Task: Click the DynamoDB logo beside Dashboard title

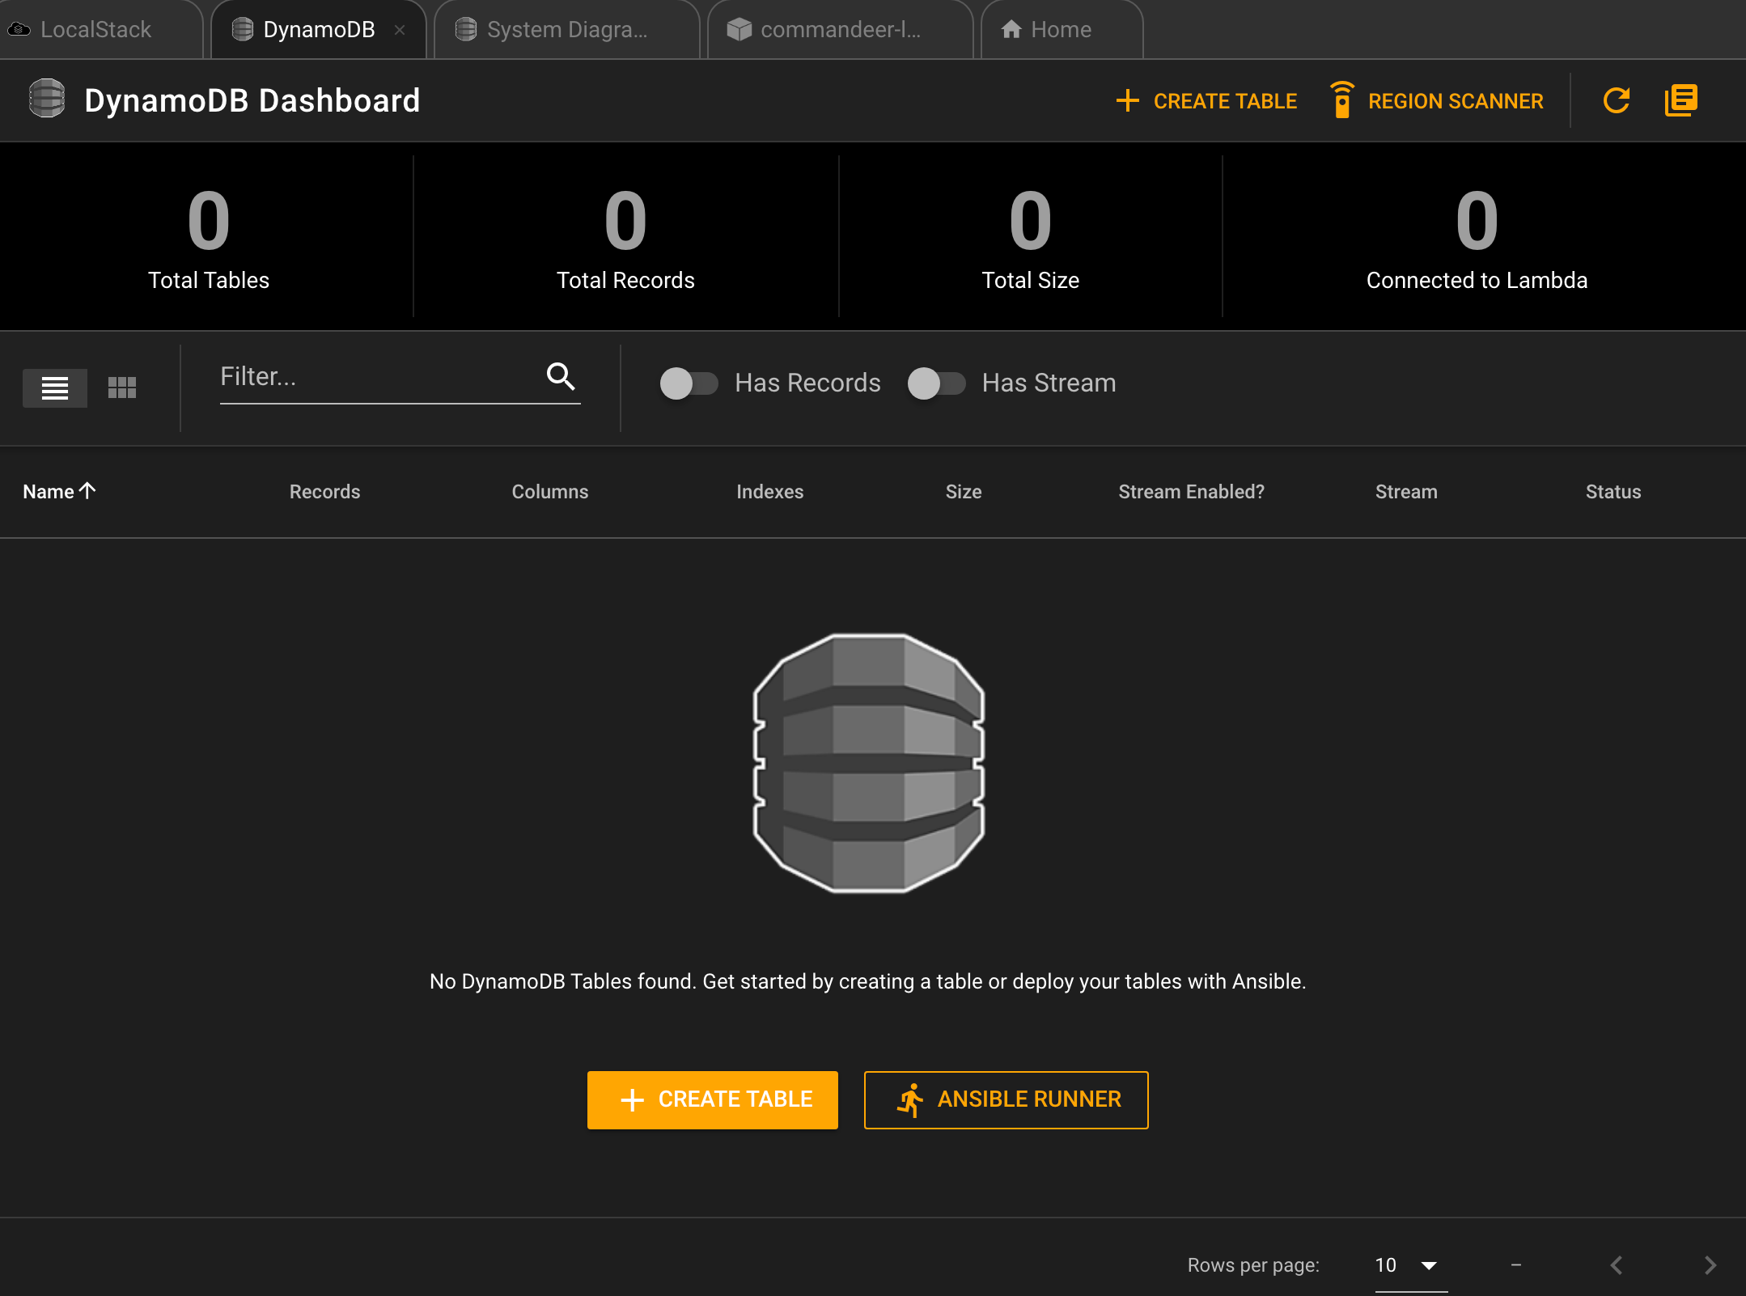Action: click(47, 99)
